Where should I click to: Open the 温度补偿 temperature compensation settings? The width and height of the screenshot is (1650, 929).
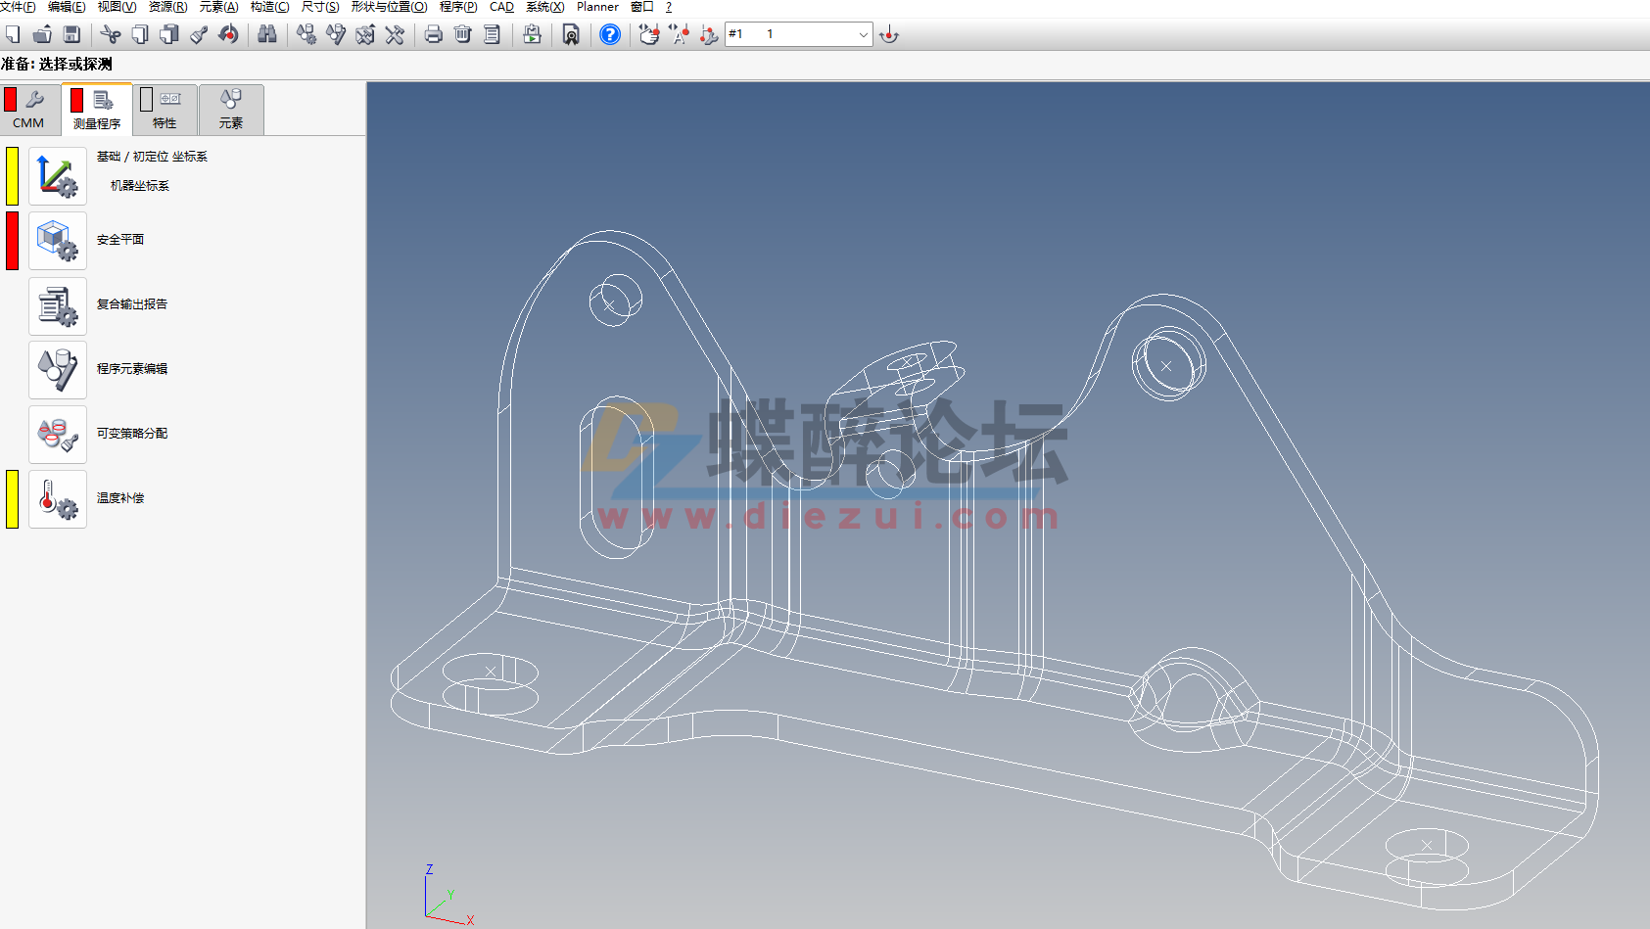click(x=57, y=498)
